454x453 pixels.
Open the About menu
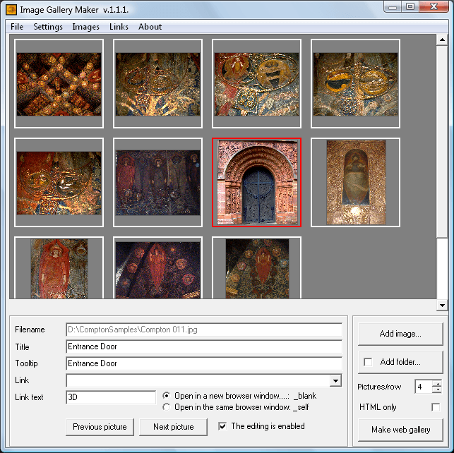pyautogui.click(x=150, y=27)
